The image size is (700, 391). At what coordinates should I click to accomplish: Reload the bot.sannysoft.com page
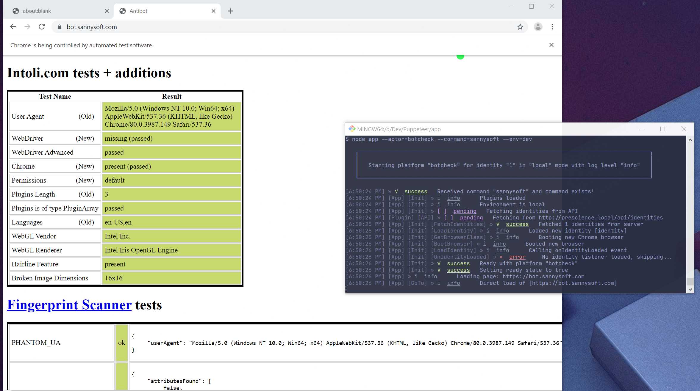[42, 27]
